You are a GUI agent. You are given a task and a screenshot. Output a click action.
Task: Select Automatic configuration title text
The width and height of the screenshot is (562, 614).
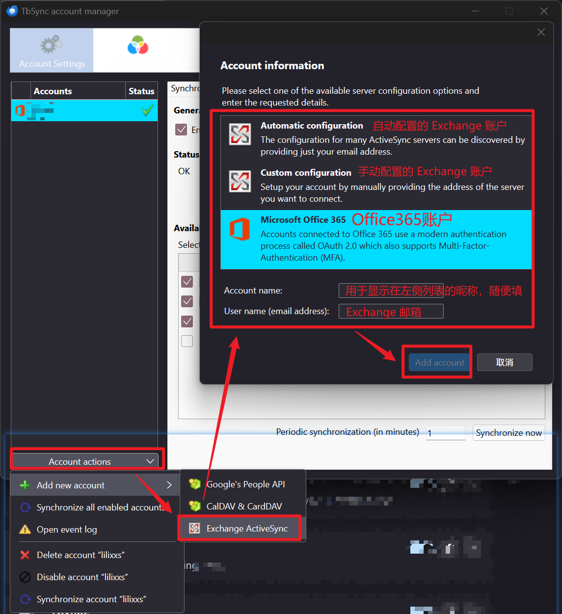pyautogui.click(x=312, y=126)
